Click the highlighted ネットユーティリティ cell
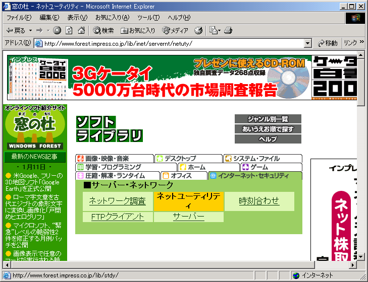The height and width of the screenshot is (282, 368). point(189,201)
